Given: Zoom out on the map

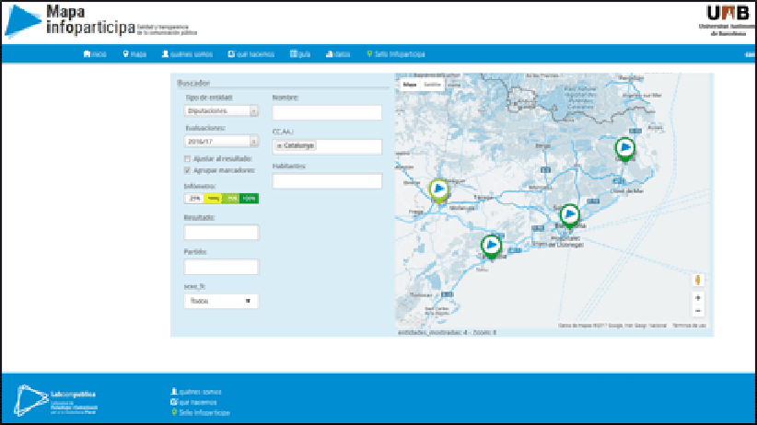Looking at the screenshot, I should coord(698,311).
